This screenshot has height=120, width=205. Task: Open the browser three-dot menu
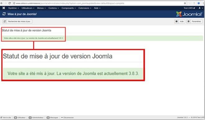coord(203,3)
